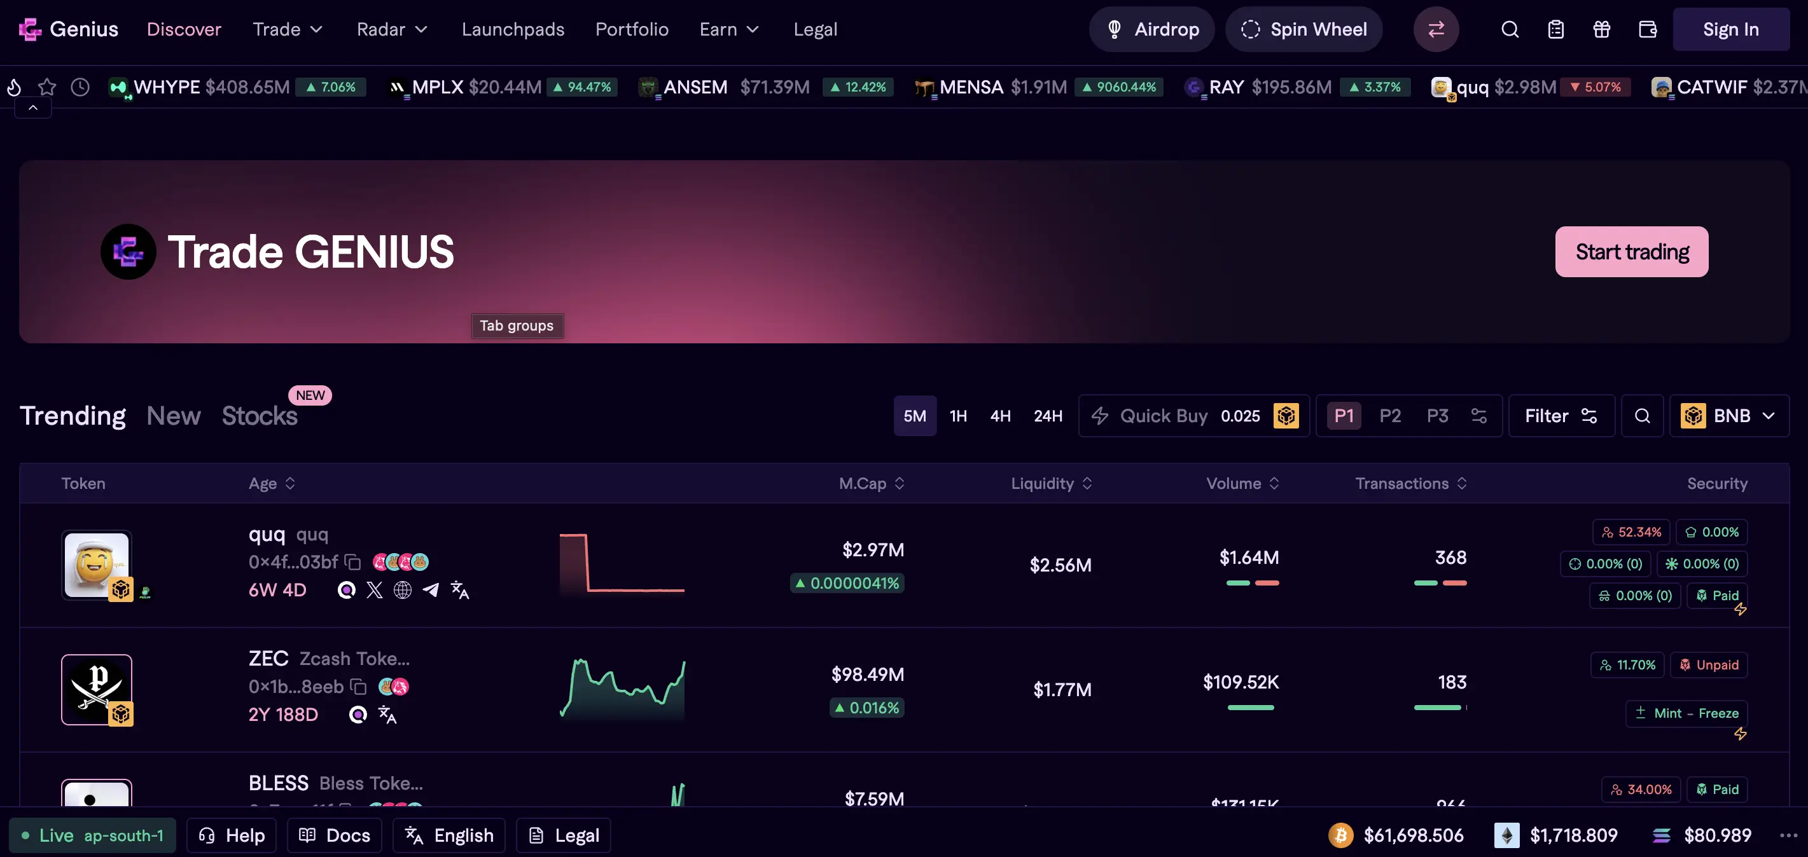Click the clipboard orders icon in header
This screenshot has height=857, width=1808.
click(x=1556, y=29)
